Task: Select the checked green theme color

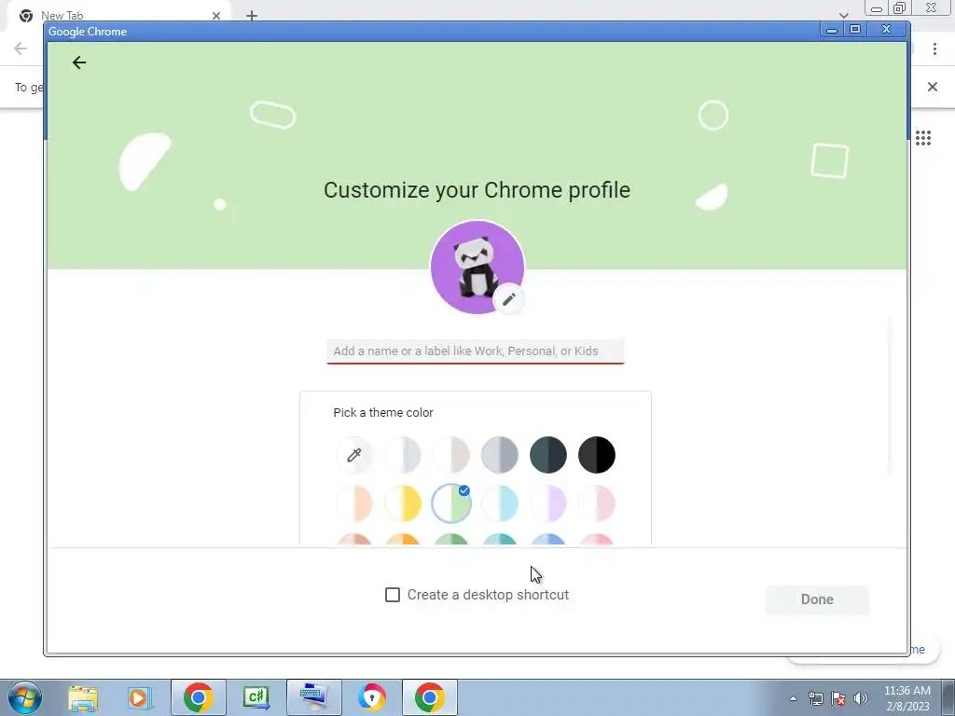Action: 451,503
